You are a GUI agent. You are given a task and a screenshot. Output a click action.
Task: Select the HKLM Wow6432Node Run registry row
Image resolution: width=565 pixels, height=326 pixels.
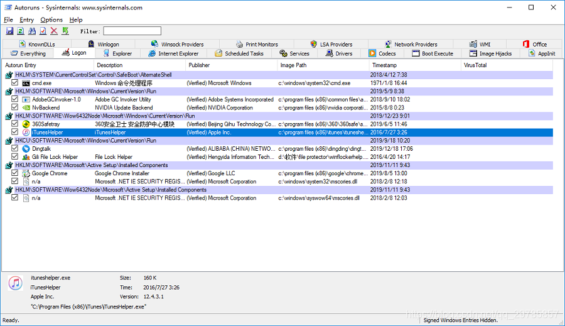(279, 116)
